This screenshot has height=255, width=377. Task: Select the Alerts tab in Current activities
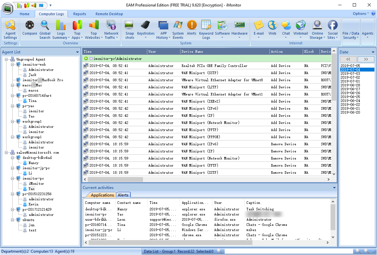click(x=123, y=195)
